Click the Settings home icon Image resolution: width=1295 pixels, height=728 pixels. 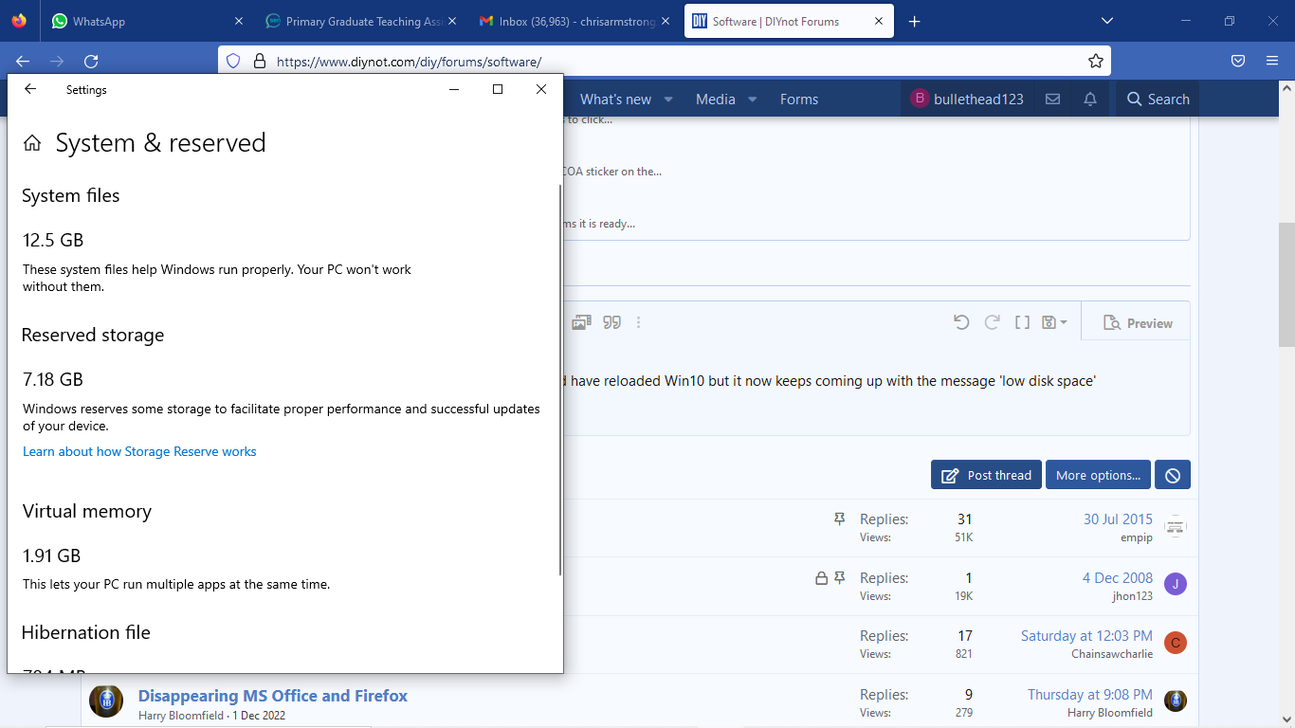pos(32,143)
